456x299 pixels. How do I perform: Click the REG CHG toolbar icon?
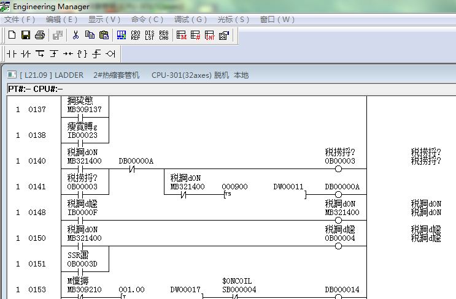164,35
